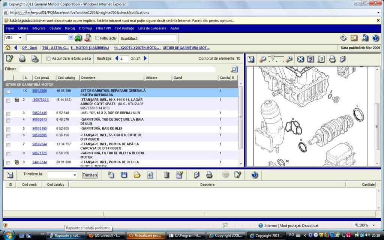This screenshot has height=240, width=384.
Task: Open part link 90571725
Action: click(x=39, y=153)
